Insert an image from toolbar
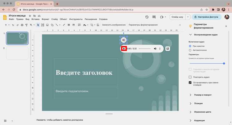This screenshot has width=232, height=125. click(47, 25)
